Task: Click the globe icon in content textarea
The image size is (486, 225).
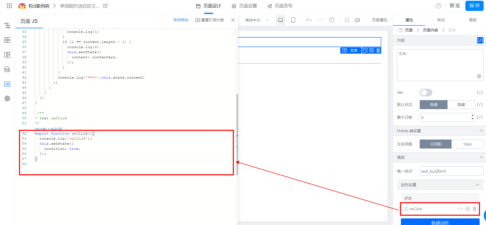Action: coord(479,76)
